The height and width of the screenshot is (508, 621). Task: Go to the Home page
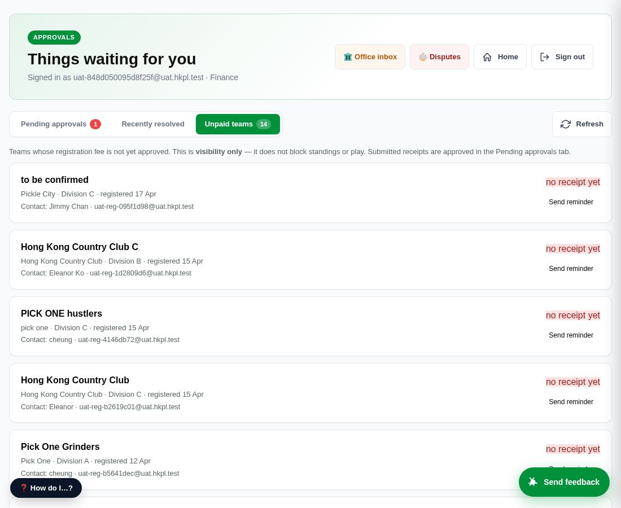[500, 56]
